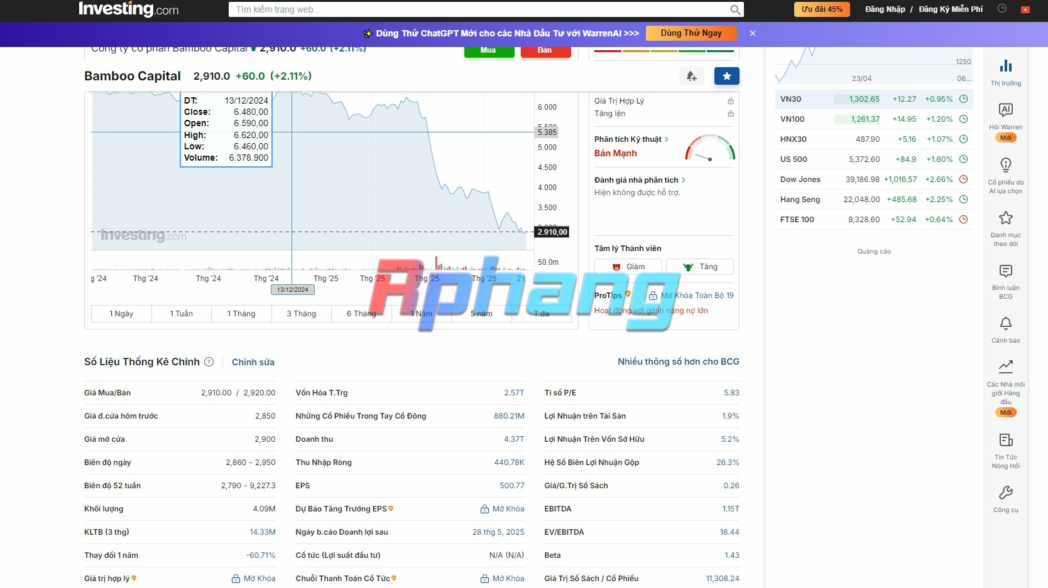Open the VN30 index row
This screenshot has height=588, width=1048.
pos(874,99)
